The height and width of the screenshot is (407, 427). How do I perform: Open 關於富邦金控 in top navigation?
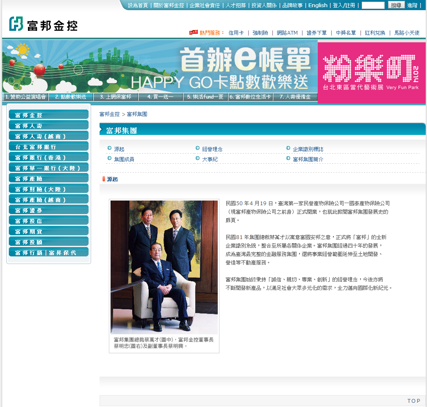[169, 5]
